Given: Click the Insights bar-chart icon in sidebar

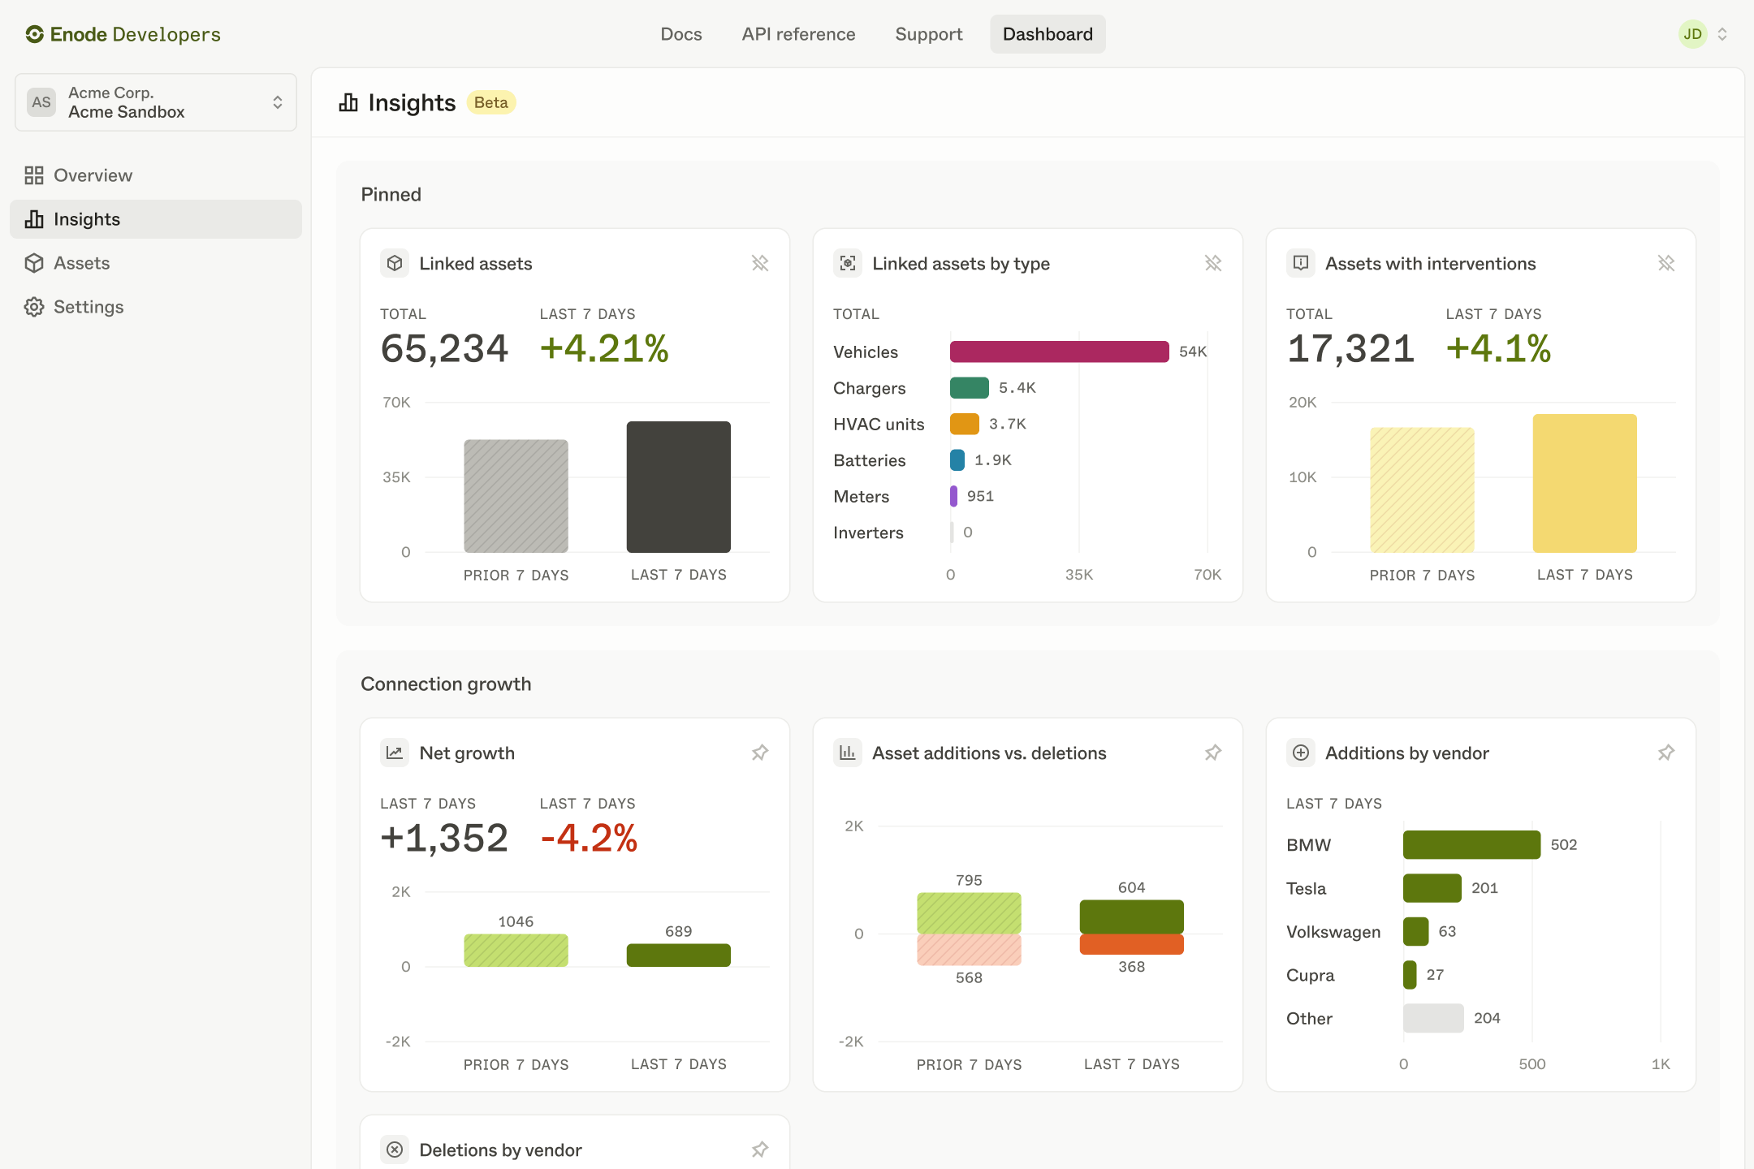Looking at the screenshot, I should pyautogui.click(x=34, y=219).
